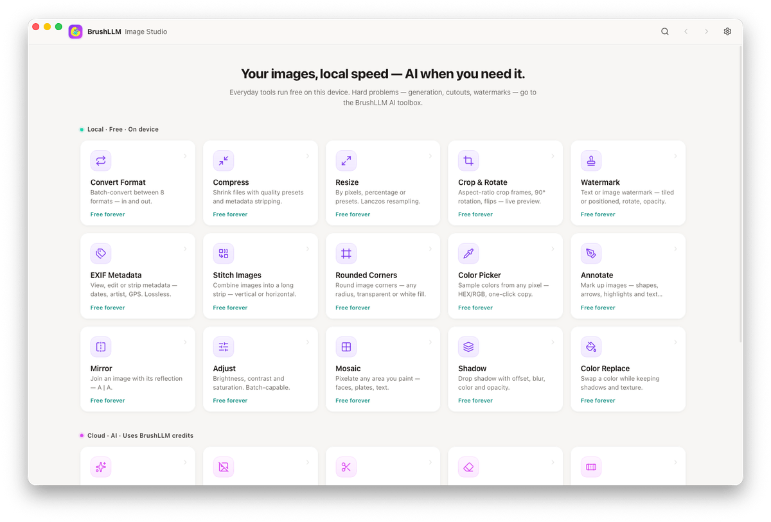Image resolution: width=771 pixels, height=522 pixels.
Task: Click the search magnifier in title bar
Action: [665, 31]
